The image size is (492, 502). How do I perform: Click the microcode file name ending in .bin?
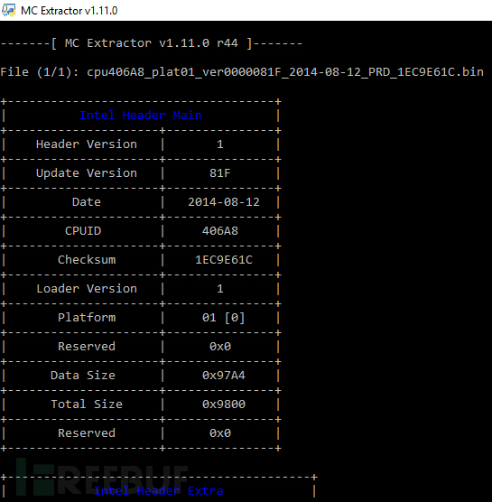coord(285,72)
